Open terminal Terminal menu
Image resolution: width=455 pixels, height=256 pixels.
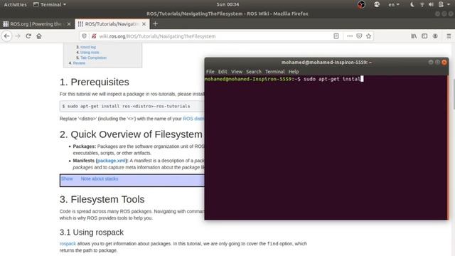(275, 72)
